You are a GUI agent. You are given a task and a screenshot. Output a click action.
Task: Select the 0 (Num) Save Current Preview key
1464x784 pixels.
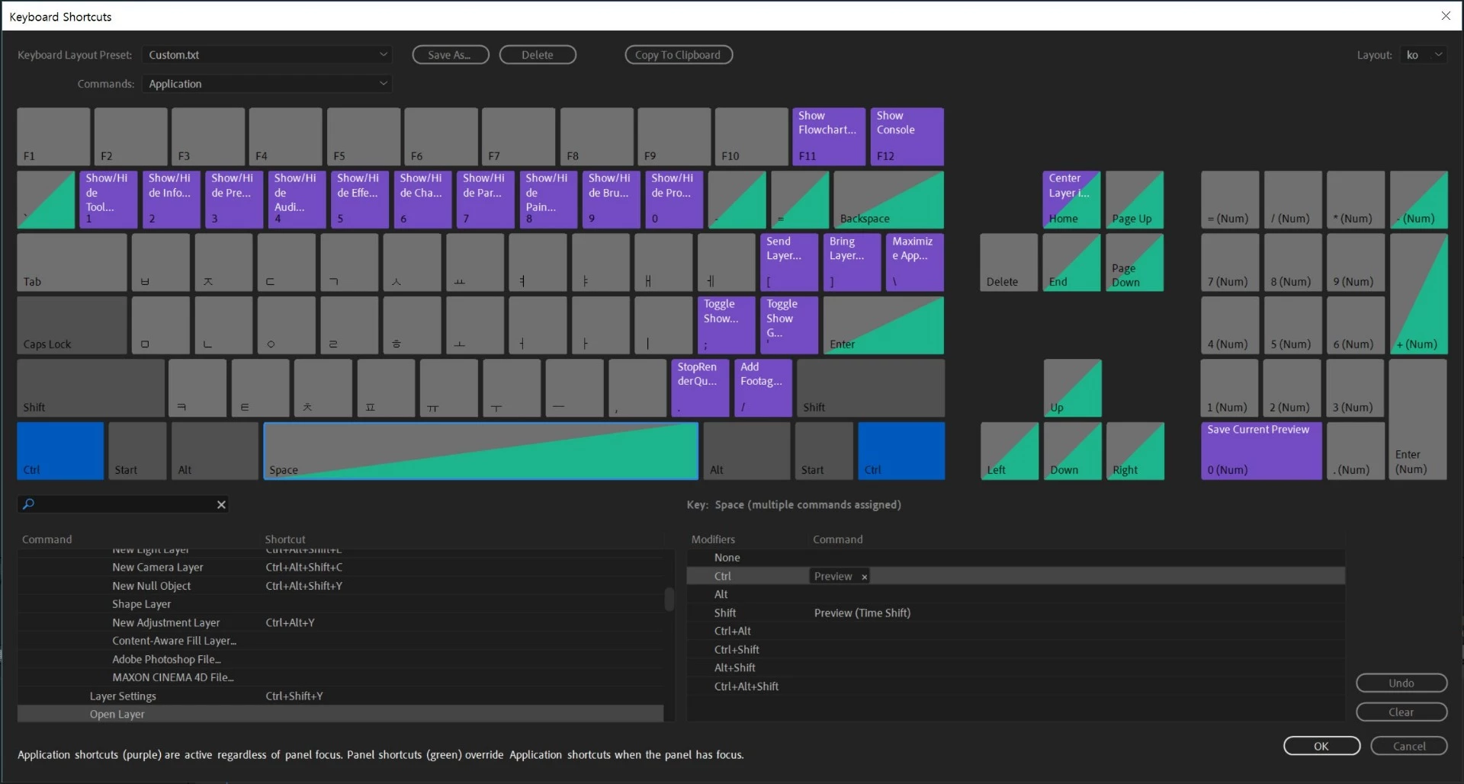click(1261, 451)
